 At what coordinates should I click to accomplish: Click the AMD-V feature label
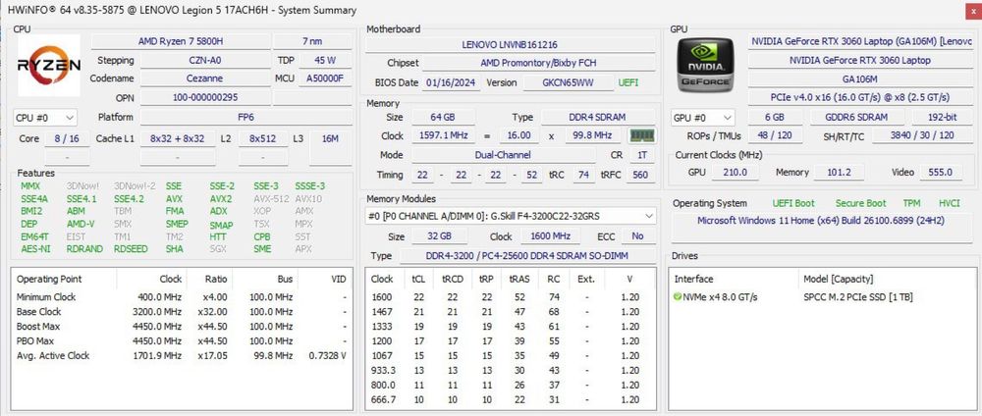[81, 224]
